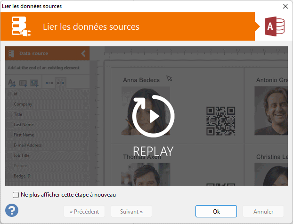Select the second insert-mode tab icon

pos(61,83)
